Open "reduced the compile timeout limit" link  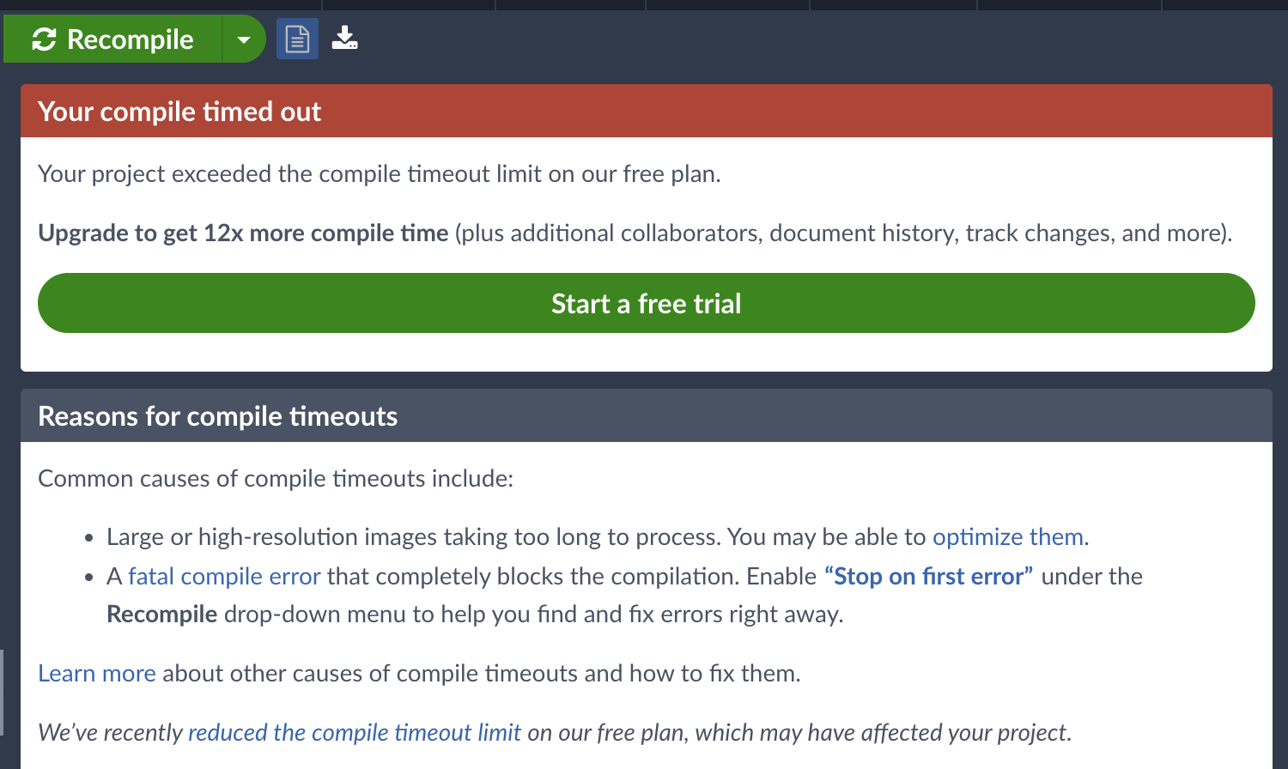354,733
